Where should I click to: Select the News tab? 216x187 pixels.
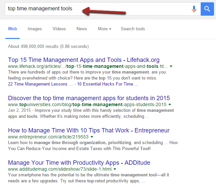[82, 29]
